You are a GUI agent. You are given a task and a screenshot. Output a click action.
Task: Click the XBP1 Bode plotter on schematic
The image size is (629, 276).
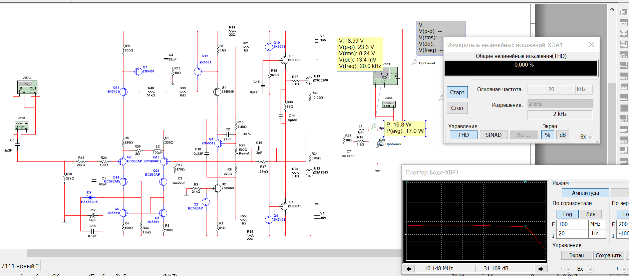click(x=27, y=87)
